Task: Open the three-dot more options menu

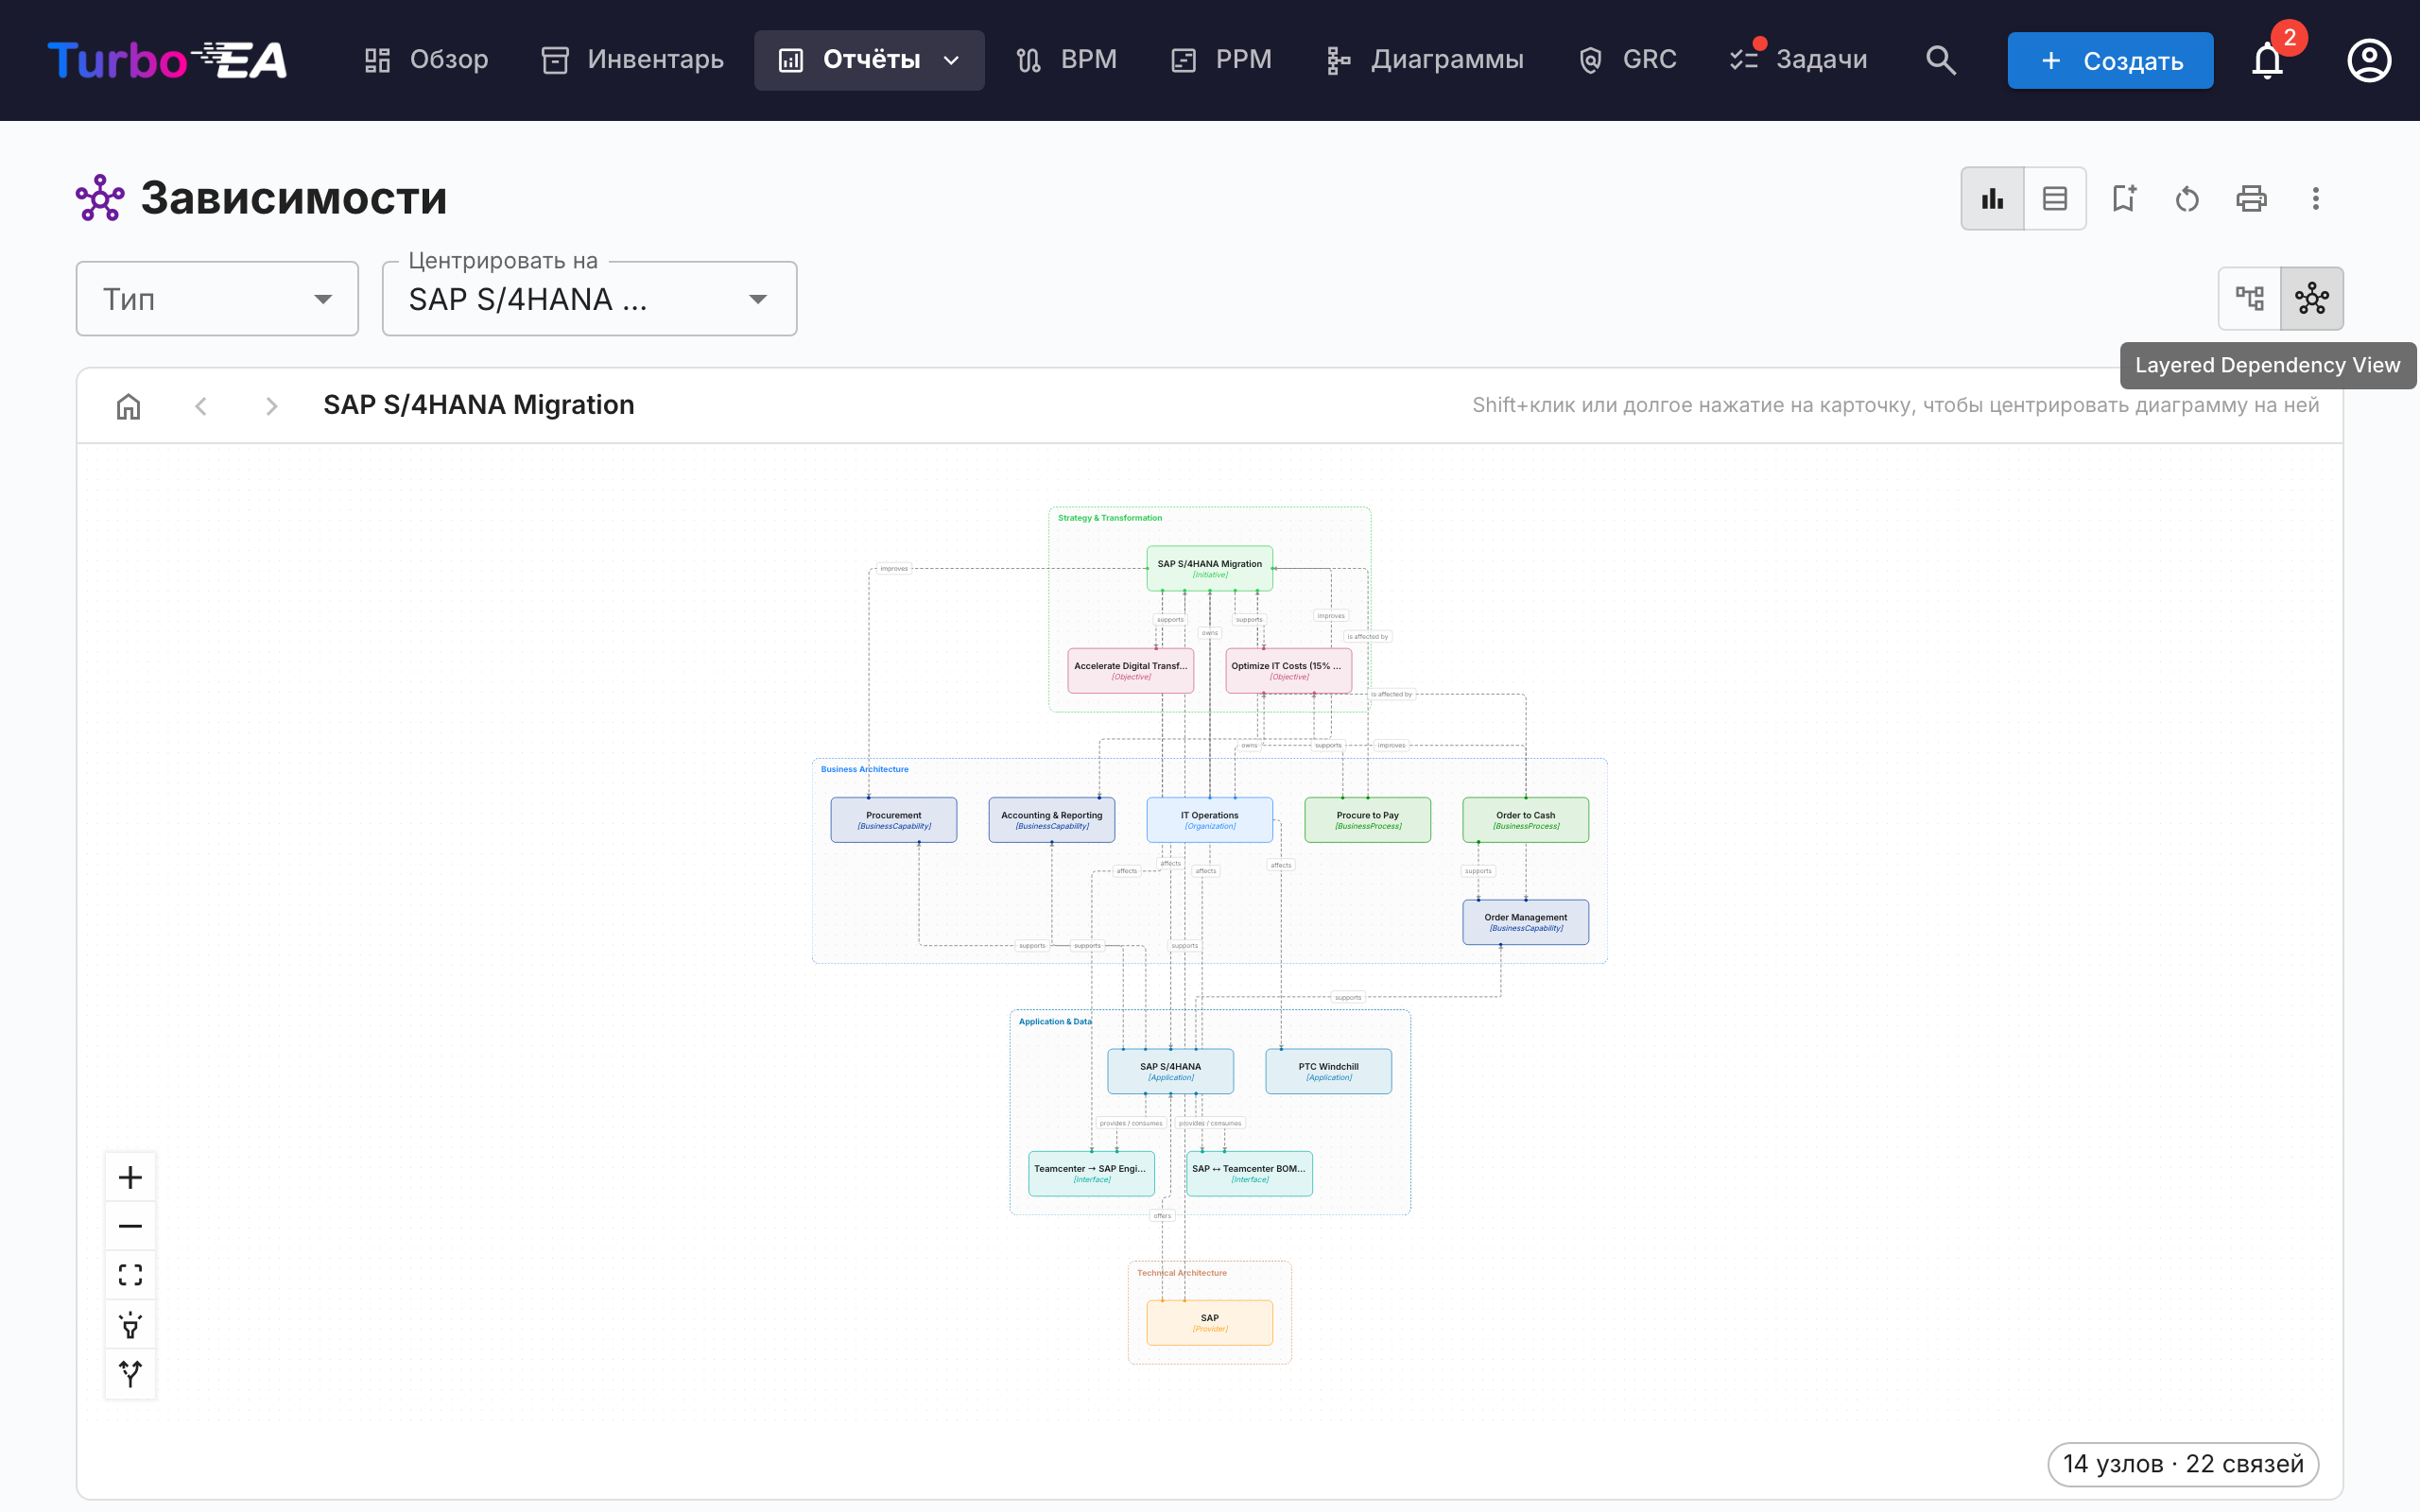Action: coord(2315,198)
